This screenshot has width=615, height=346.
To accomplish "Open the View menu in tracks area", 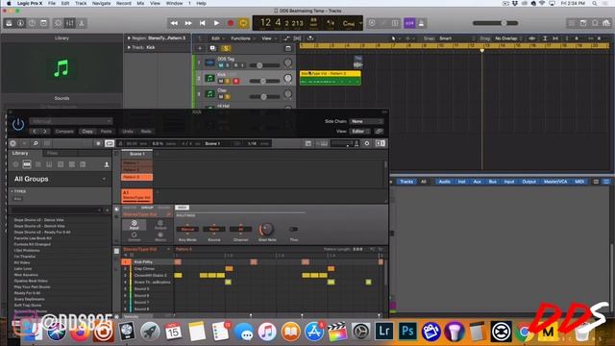I will pos(266,38).
